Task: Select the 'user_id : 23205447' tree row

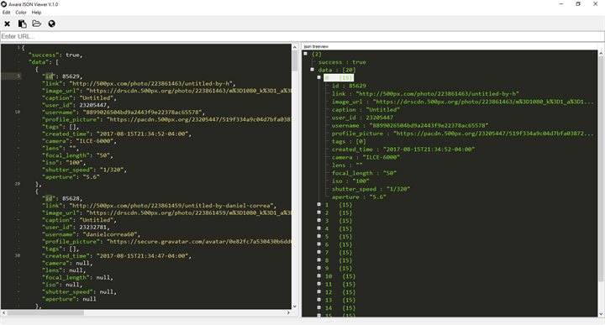Action: 362,118
